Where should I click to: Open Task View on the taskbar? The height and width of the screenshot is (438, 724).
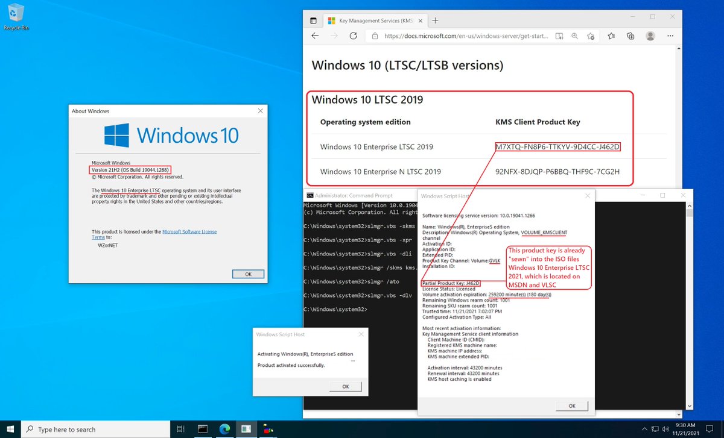(x=181, y=429)
